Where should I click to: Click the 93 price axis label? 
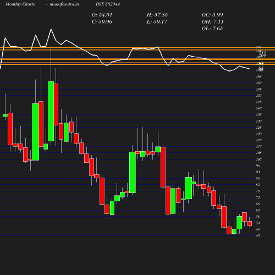coord(258,172)
